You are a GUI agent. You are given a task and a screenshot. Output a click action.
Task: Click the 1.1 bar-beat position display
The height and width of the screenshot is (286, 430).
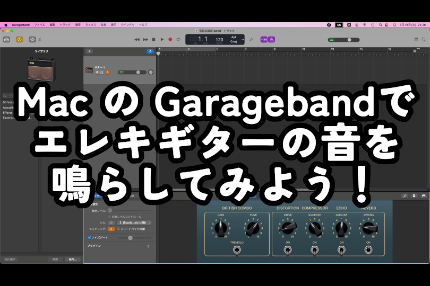203,39
